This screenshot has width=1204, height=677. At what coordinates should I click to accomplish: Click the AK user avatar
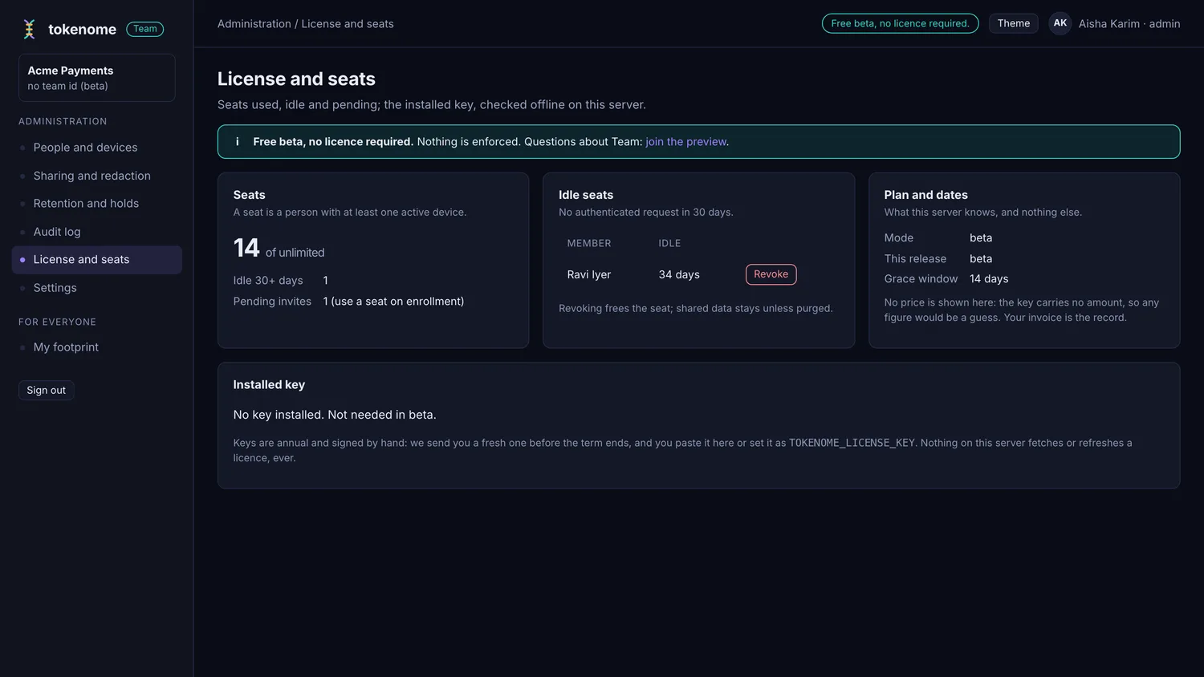click(1060, 23)
